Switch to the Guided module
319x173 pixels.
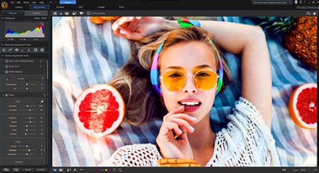click(x=60, y=7)
